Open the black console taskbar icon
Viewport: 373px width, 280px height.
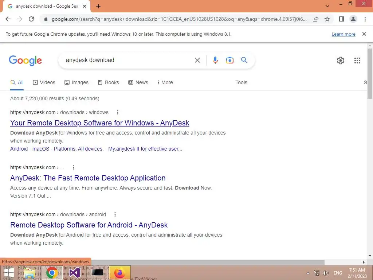click(x=97, y=272)
